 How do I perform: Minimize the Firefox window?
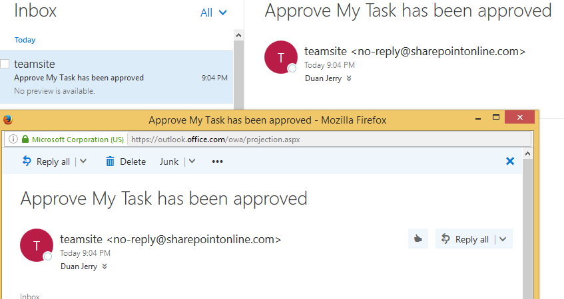[478, 118]
